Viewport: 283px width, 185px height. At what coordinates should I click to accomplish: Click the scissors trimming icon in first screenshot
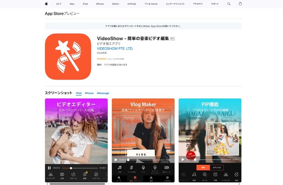[51, 174]
